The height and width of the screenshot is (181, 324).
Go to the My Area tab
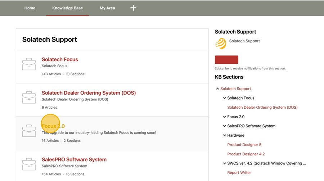(107, 8)
